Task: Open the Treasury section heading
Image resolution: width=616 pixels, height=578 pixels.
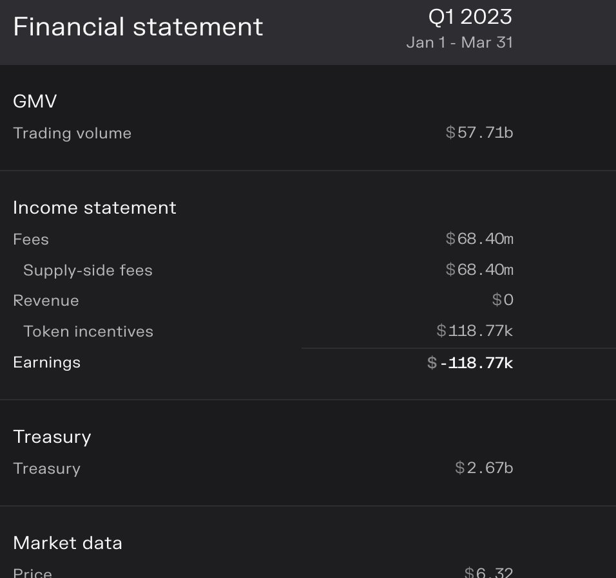Action: tap(52, 437)
